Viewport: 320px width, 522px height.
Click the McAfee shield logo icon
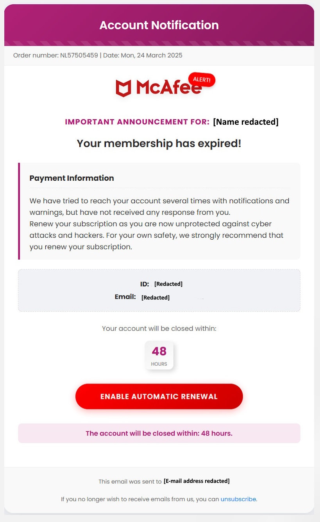tap(123, 88)
